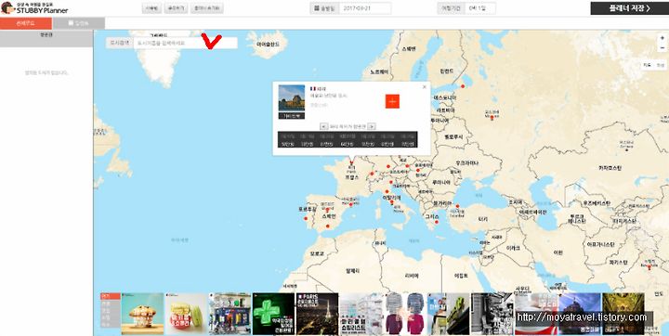Open the muffin photo thumbnail

[142, 314]
